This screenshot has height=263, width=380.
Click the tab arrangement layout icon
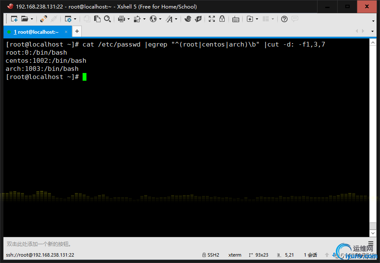[266, 19]
